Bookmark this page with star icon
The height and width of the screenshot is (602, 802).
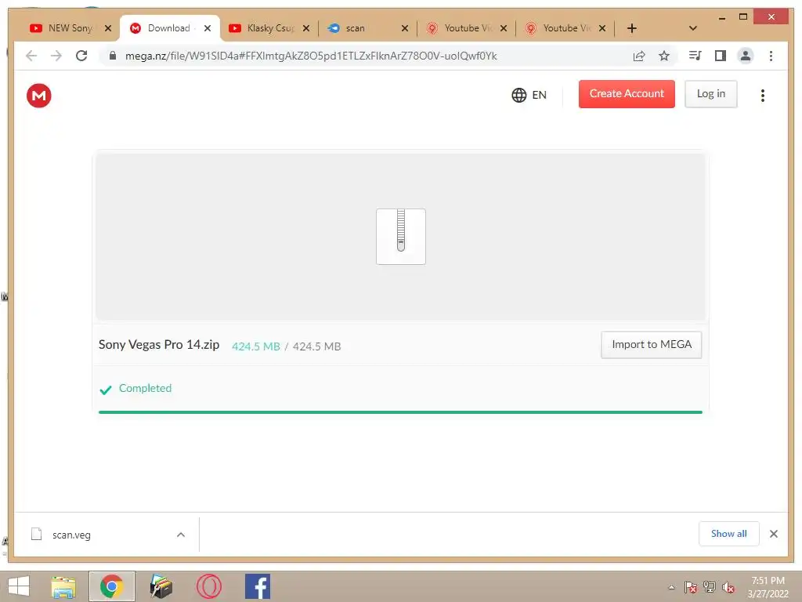pos(664,56)
